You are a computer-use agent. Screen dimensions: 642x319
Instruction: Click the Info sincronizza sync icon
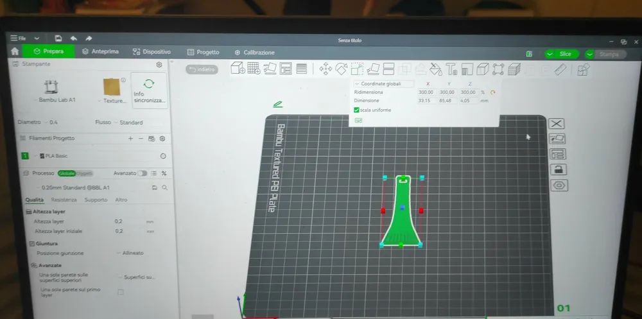(x=149, y=83)
